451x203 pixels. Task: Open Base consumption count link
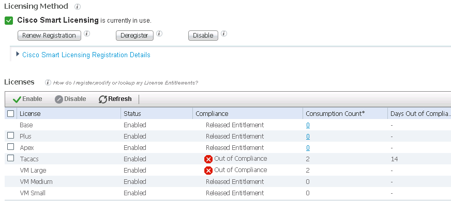308,125
